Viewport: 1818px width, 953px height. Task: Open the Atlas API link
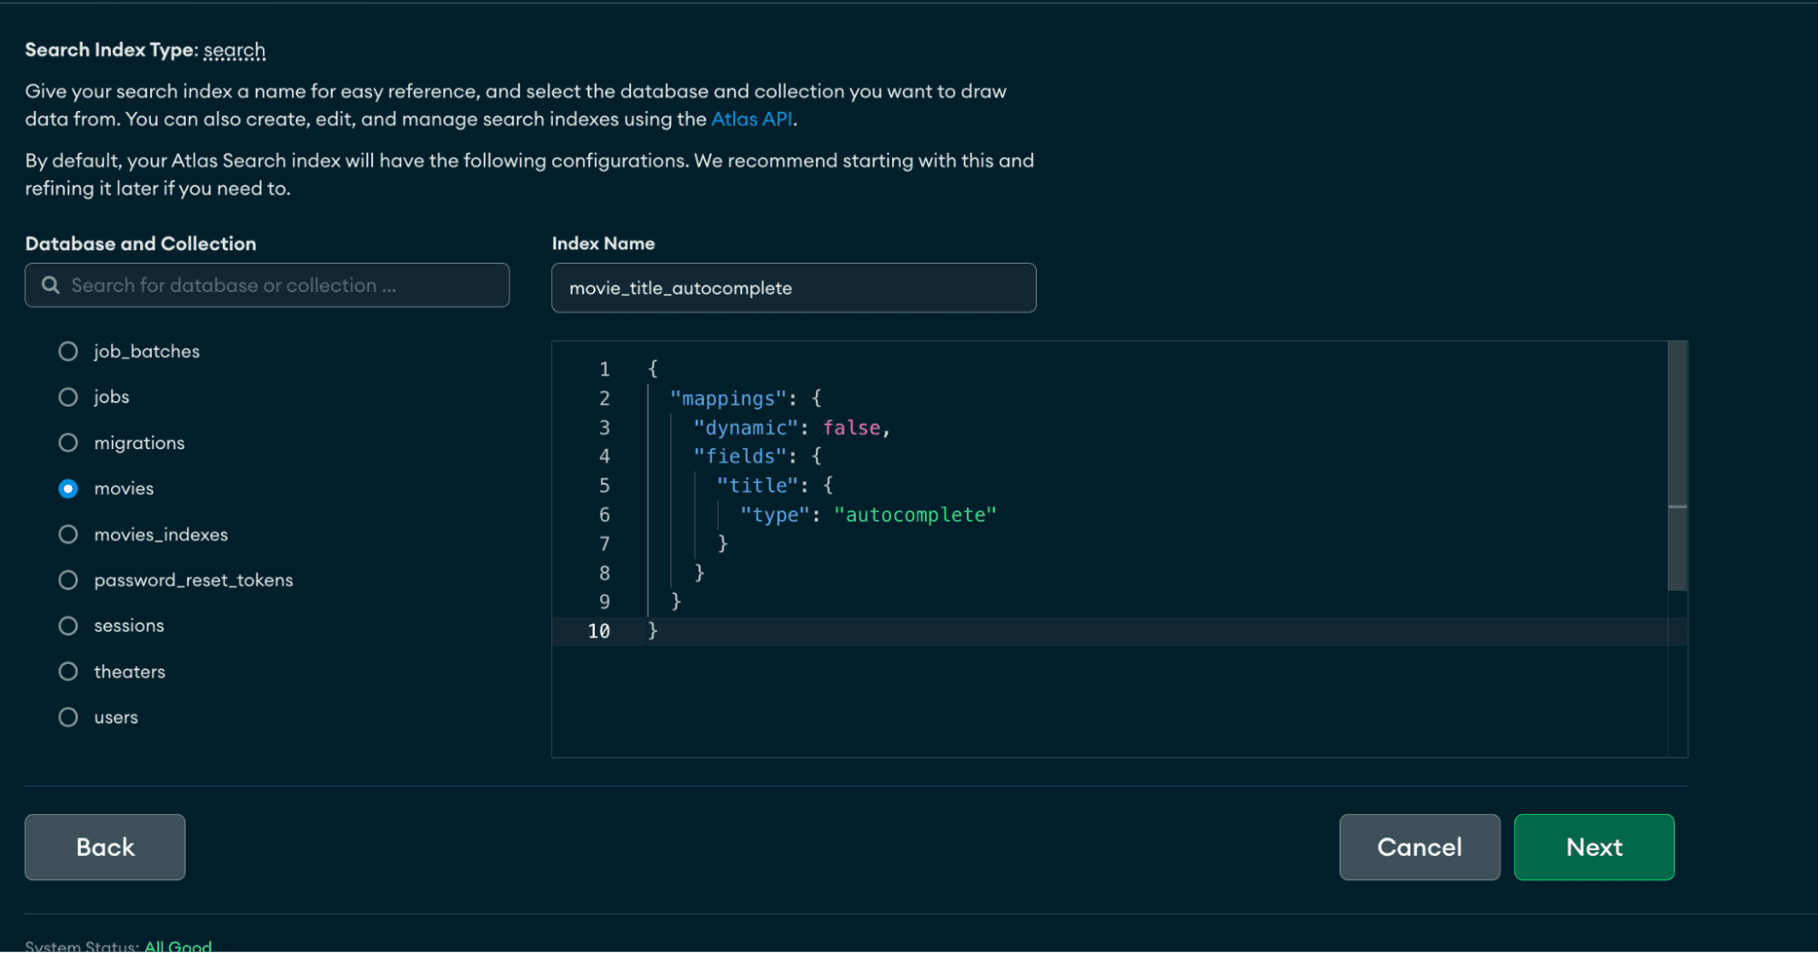coord(751,119)
